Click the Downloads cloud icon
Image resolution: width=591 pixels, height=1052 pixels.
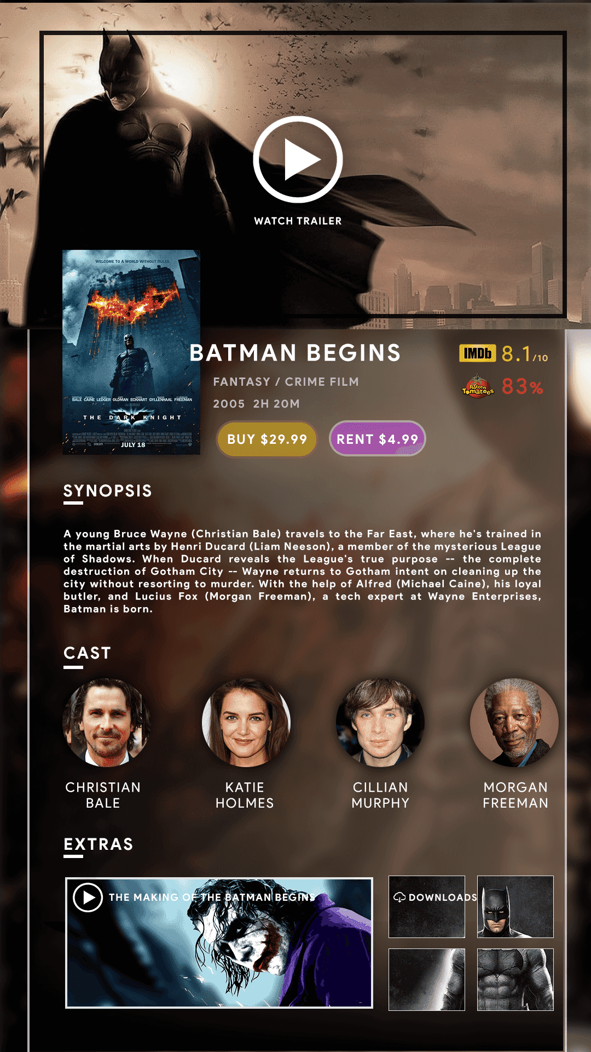click(399, 897)
